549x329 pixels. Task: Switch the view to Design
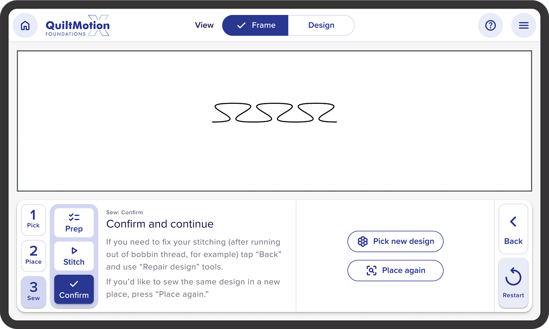click(321, 25)
